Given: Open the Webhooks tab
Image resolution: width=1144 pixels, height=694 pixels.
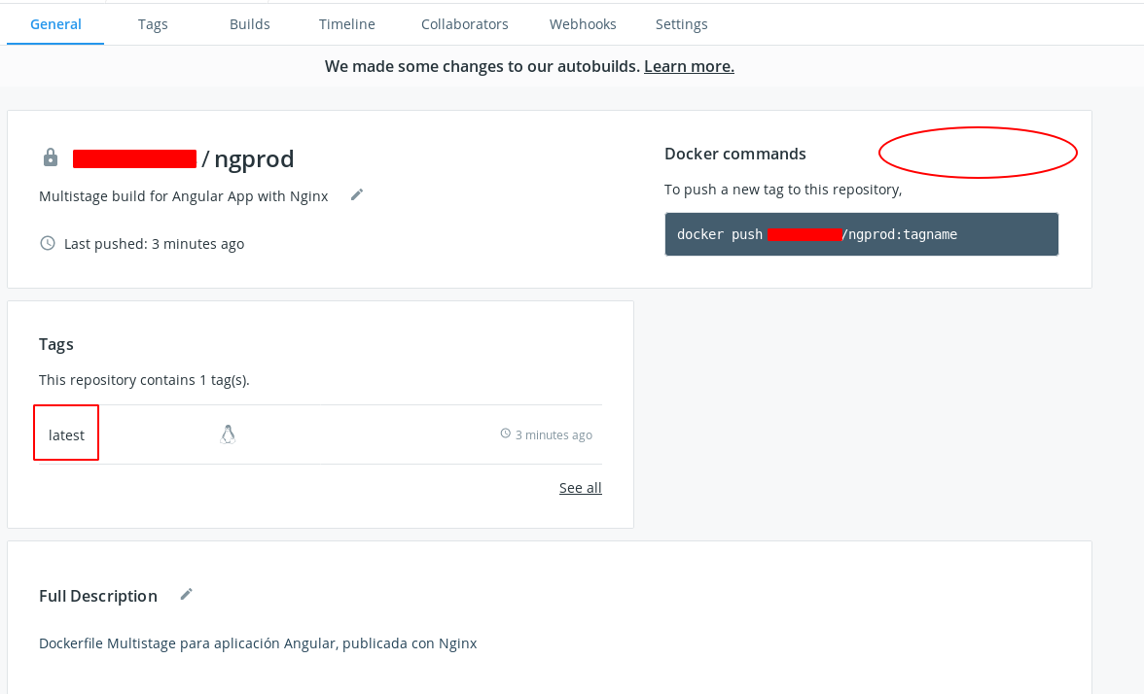Looking at the screenshot, I should (x=583, y=24).
